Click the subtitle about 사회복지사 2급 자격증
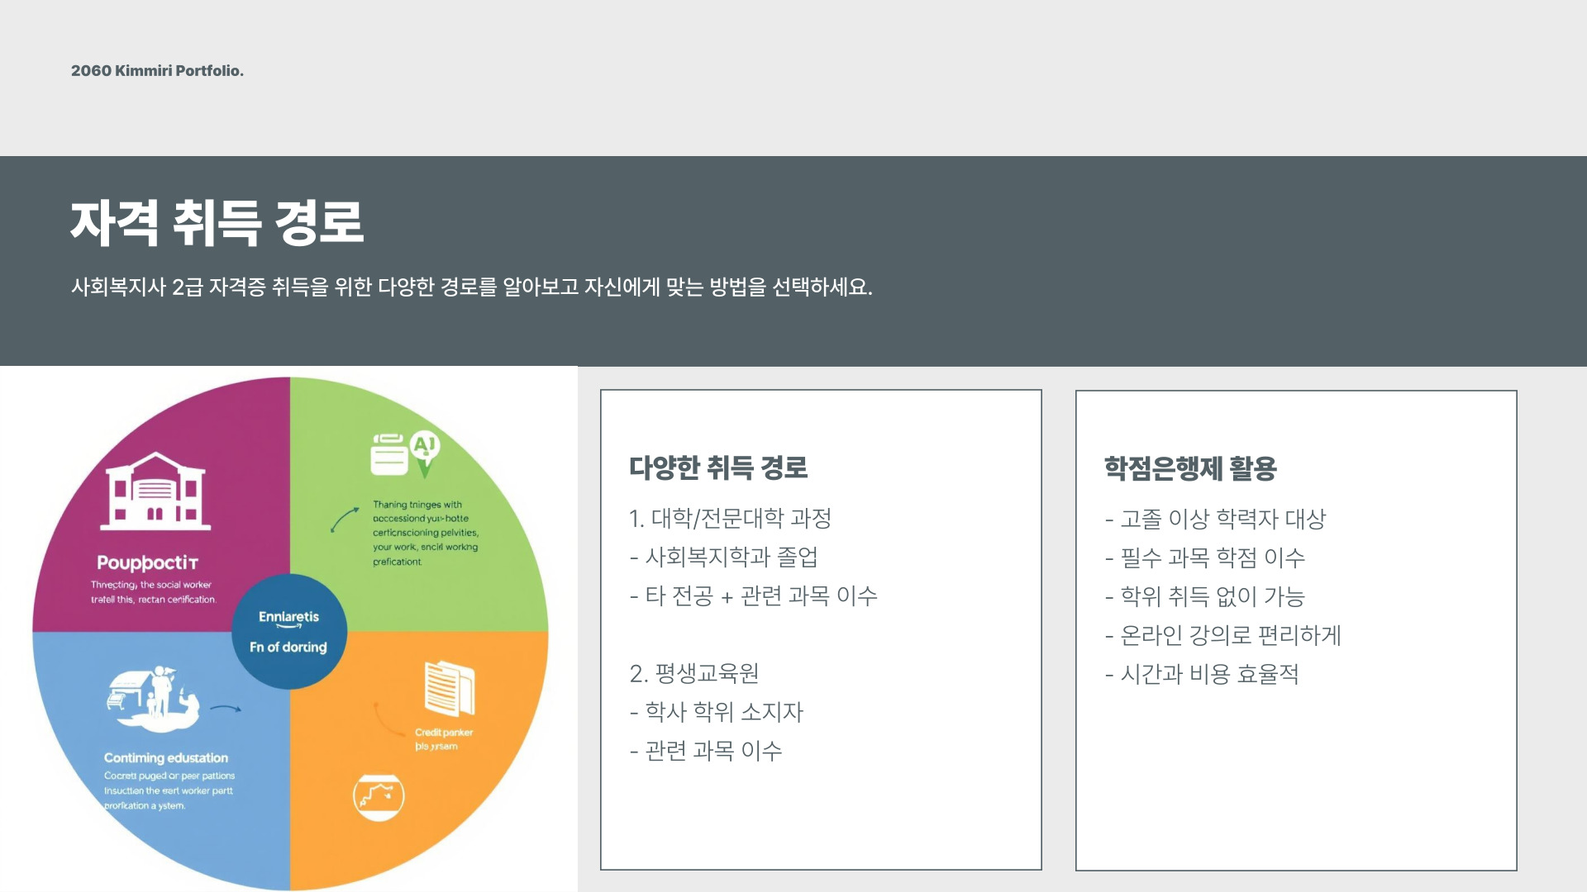 tap(471, 287)
